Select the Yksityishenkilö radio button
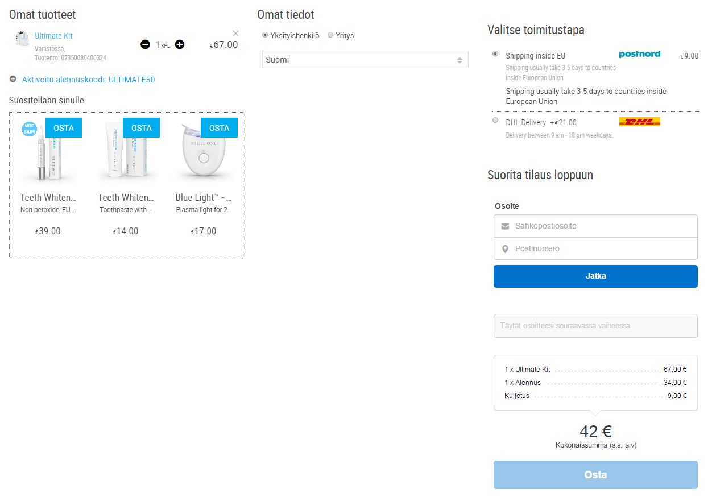712x497 pixels. pos(265,35)
